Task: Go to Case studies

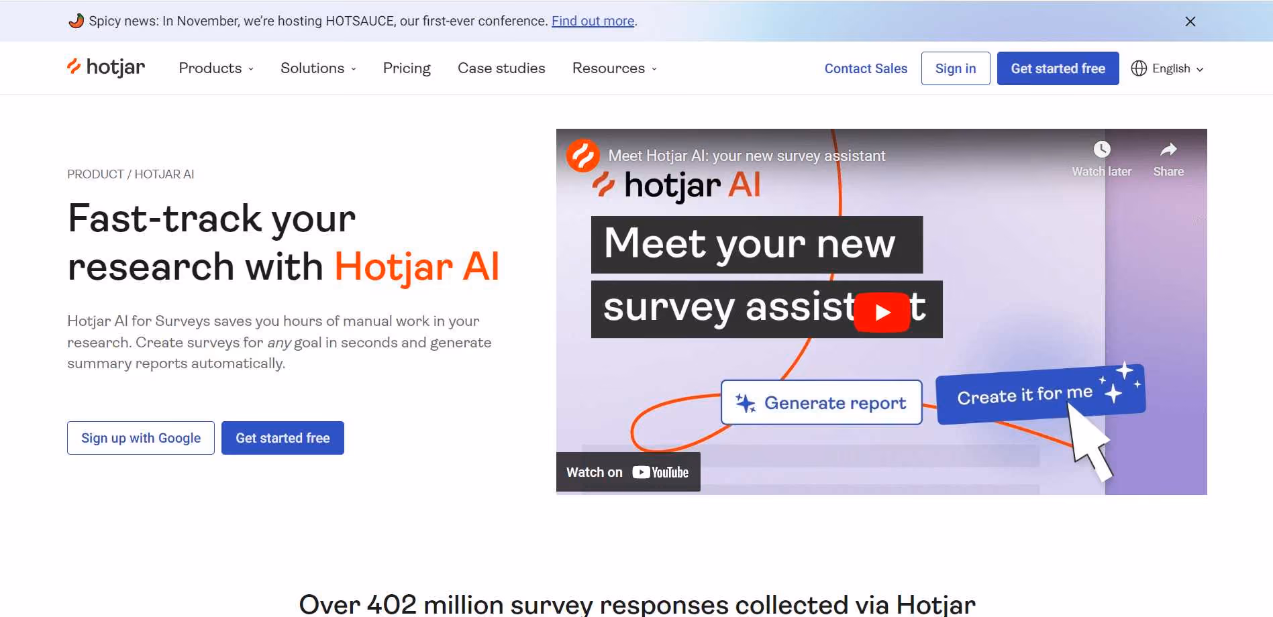Action: click(x=501, y=68)
